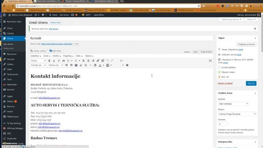Toggle Disable lightbox checkbox

[x=219, y=67]
